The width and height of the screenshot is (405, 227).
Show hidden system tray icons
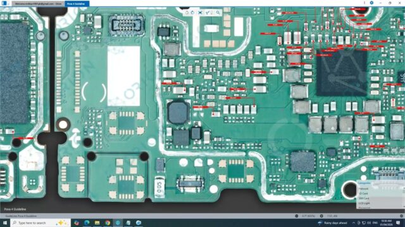pyautogui.click(x=353, y=223)
